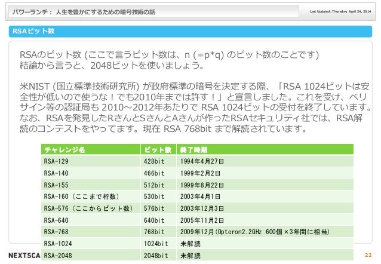Image resolution: width=381 pixels, height=264 pixels.
Task: Click the date 2005年11月2日
Action: tap(202, 220)
